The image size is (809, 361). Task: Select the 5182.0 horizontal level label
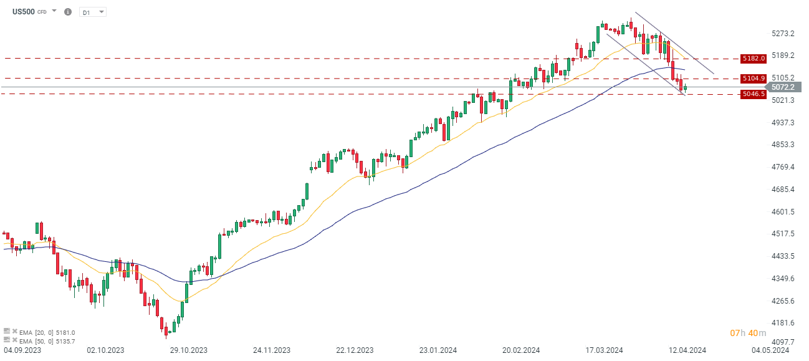coord(753,58)
